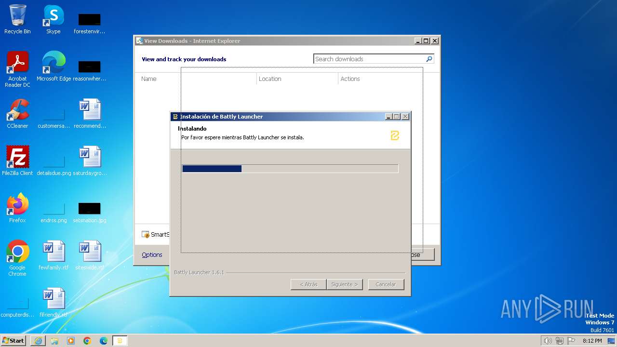617x347 pixels.
Task: Launch Firefox from the desktop
Action: click(17, 208)
